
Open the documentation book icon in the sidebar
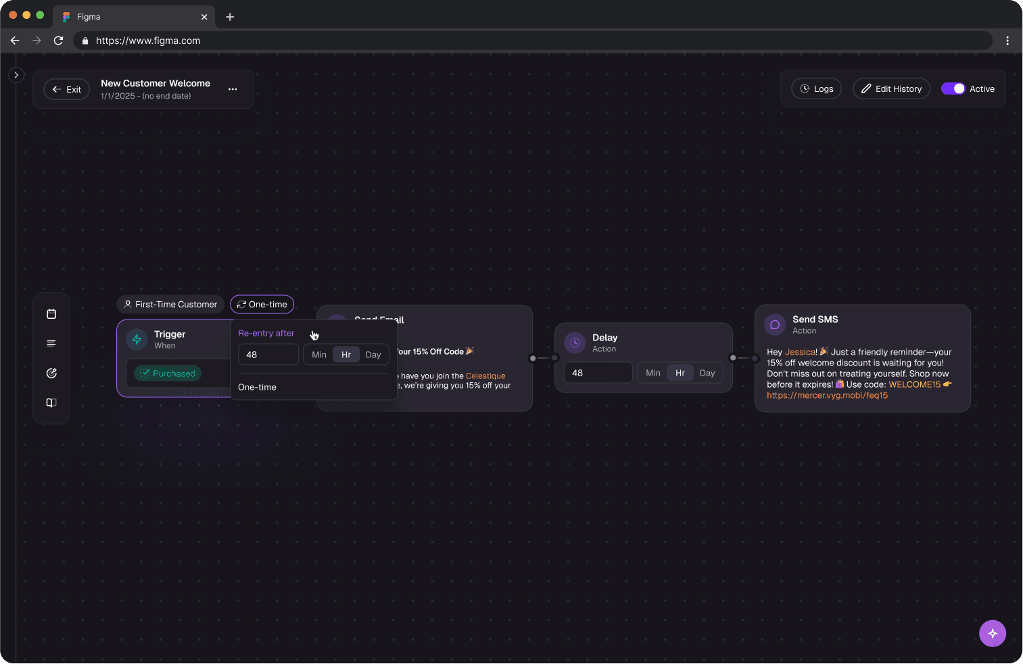pos(51,403)
